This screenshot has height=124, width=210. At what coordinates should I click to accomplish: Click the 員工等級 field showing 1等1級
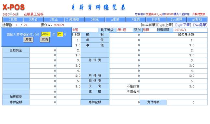point(124,30)
